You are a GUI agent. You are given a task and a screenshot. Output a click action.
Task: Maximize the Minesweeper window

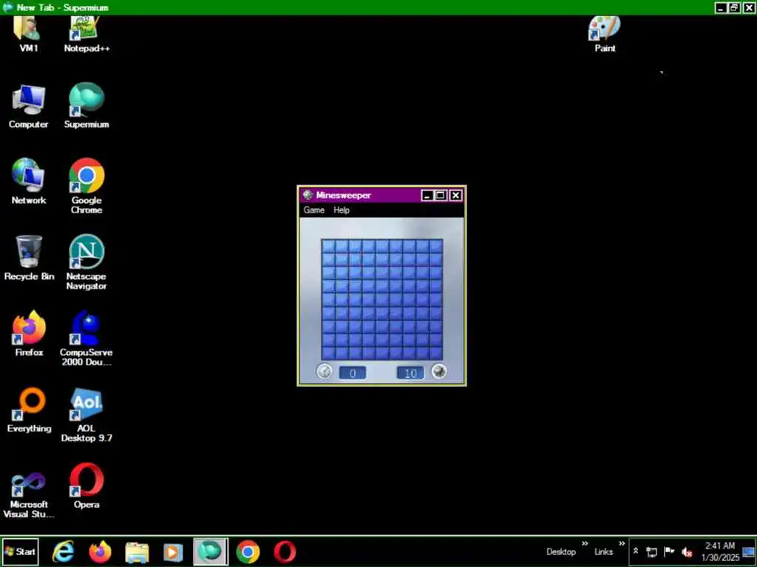click(x=441, y=195)
